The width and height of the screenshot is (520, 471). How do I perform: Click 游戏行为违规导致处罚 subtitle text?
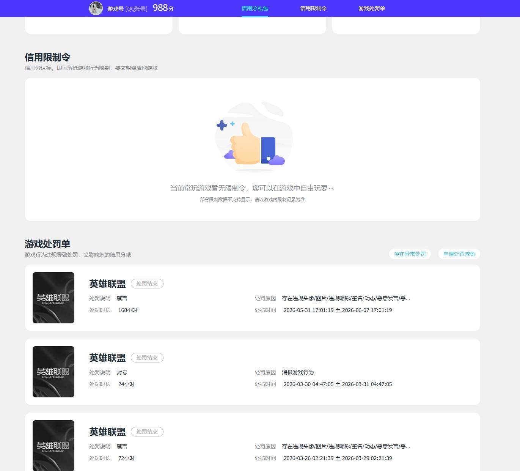tap(78, 255)
